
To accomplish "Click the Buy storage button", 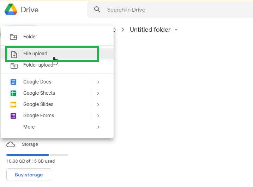I will pos(29,175).
